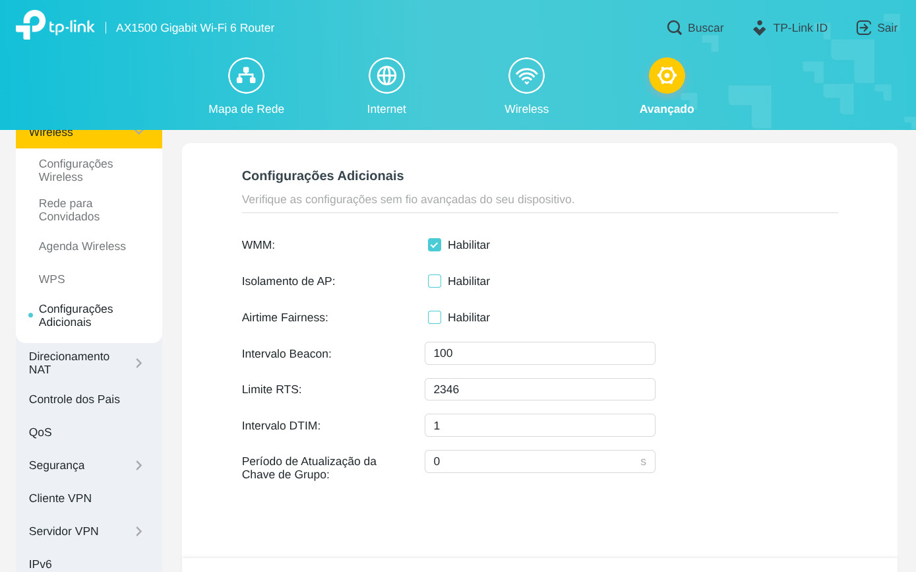Expand the Servidor VPN chevron

(139, 531)
